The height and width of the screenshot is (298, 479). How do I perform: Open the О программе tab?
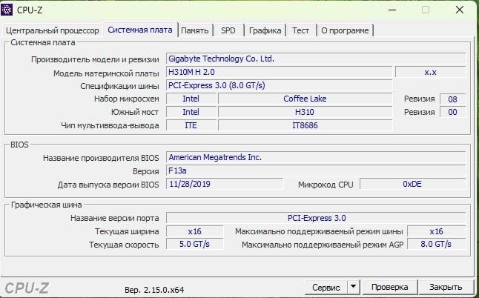coord(346,30)
